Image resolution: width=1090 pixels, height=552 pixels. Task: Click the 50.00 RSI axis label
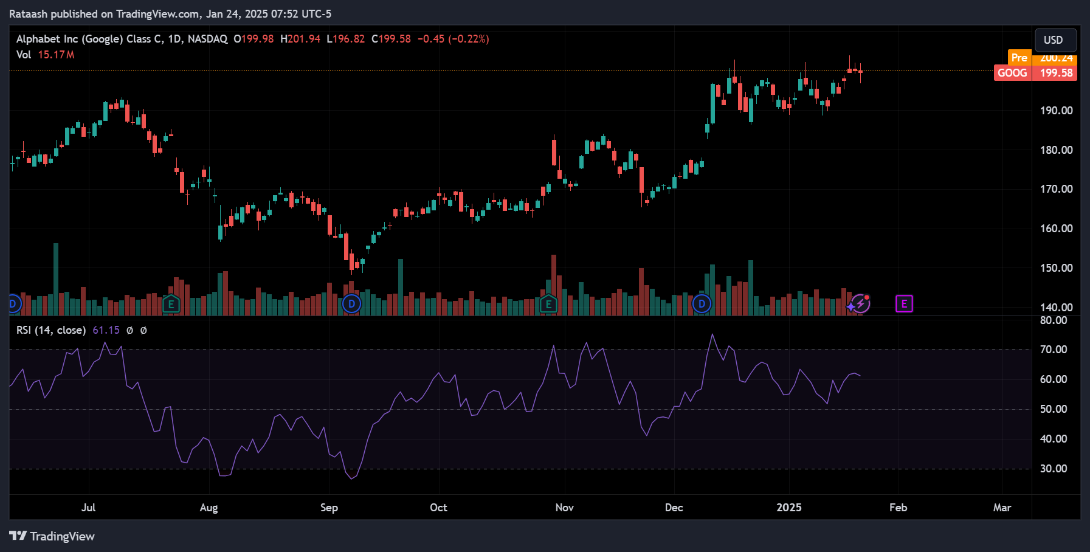(1054, 409)
